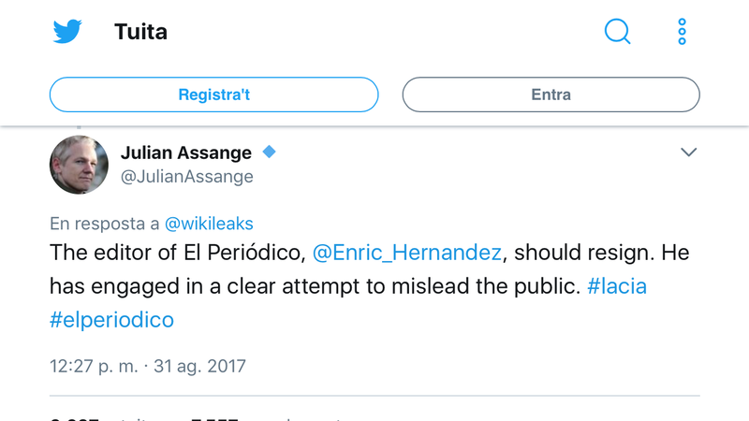Screen dimensions: 749x421
Task: Open search with the magnifier icon
Action: click(x=618, y=32)
